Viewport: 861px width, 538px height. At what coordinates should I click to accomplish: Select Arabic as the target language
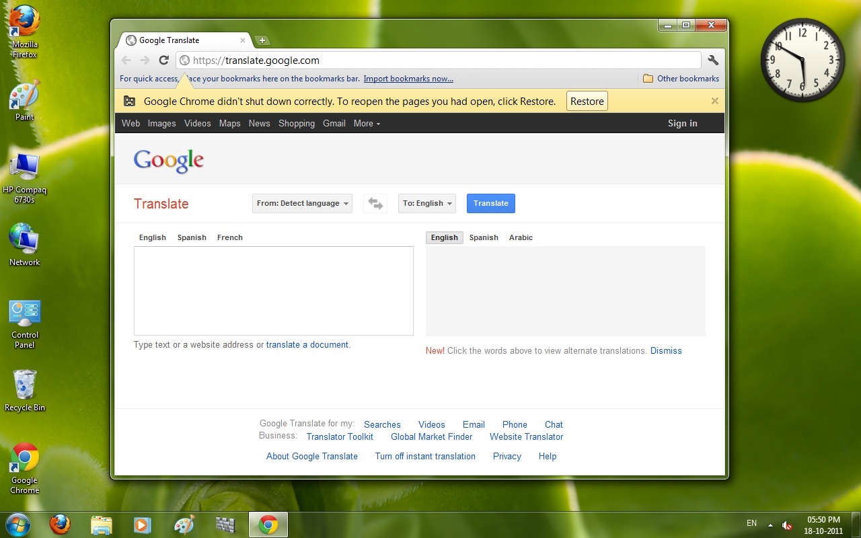point(521,237)
